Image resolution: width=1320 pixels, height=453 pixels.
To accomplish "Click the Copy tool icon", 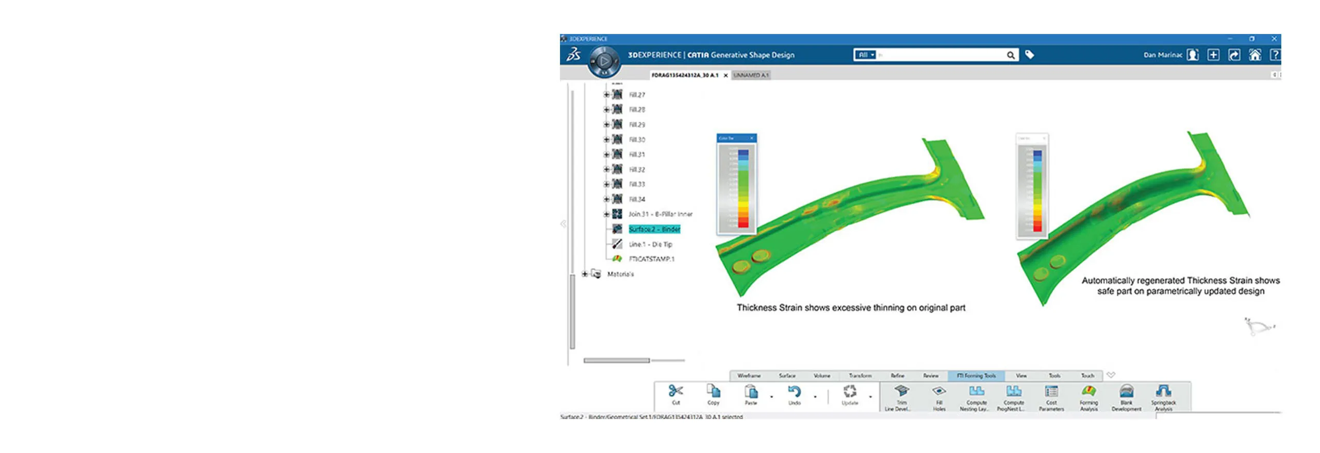I will 714,391.
